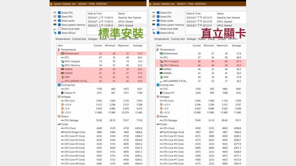The image size is (296, 166).
Task: Click the Voltages icon in right window
Action: tap(158, 97)
